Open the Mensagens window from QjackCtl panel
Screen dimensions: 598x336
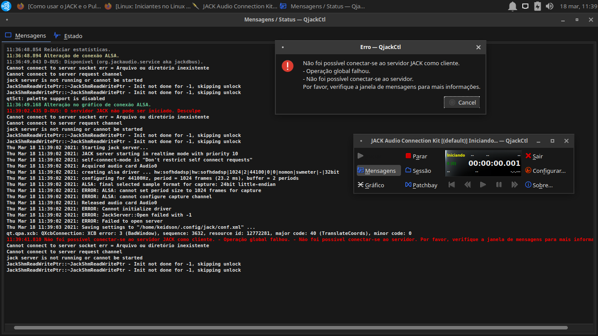click(379, 171)
